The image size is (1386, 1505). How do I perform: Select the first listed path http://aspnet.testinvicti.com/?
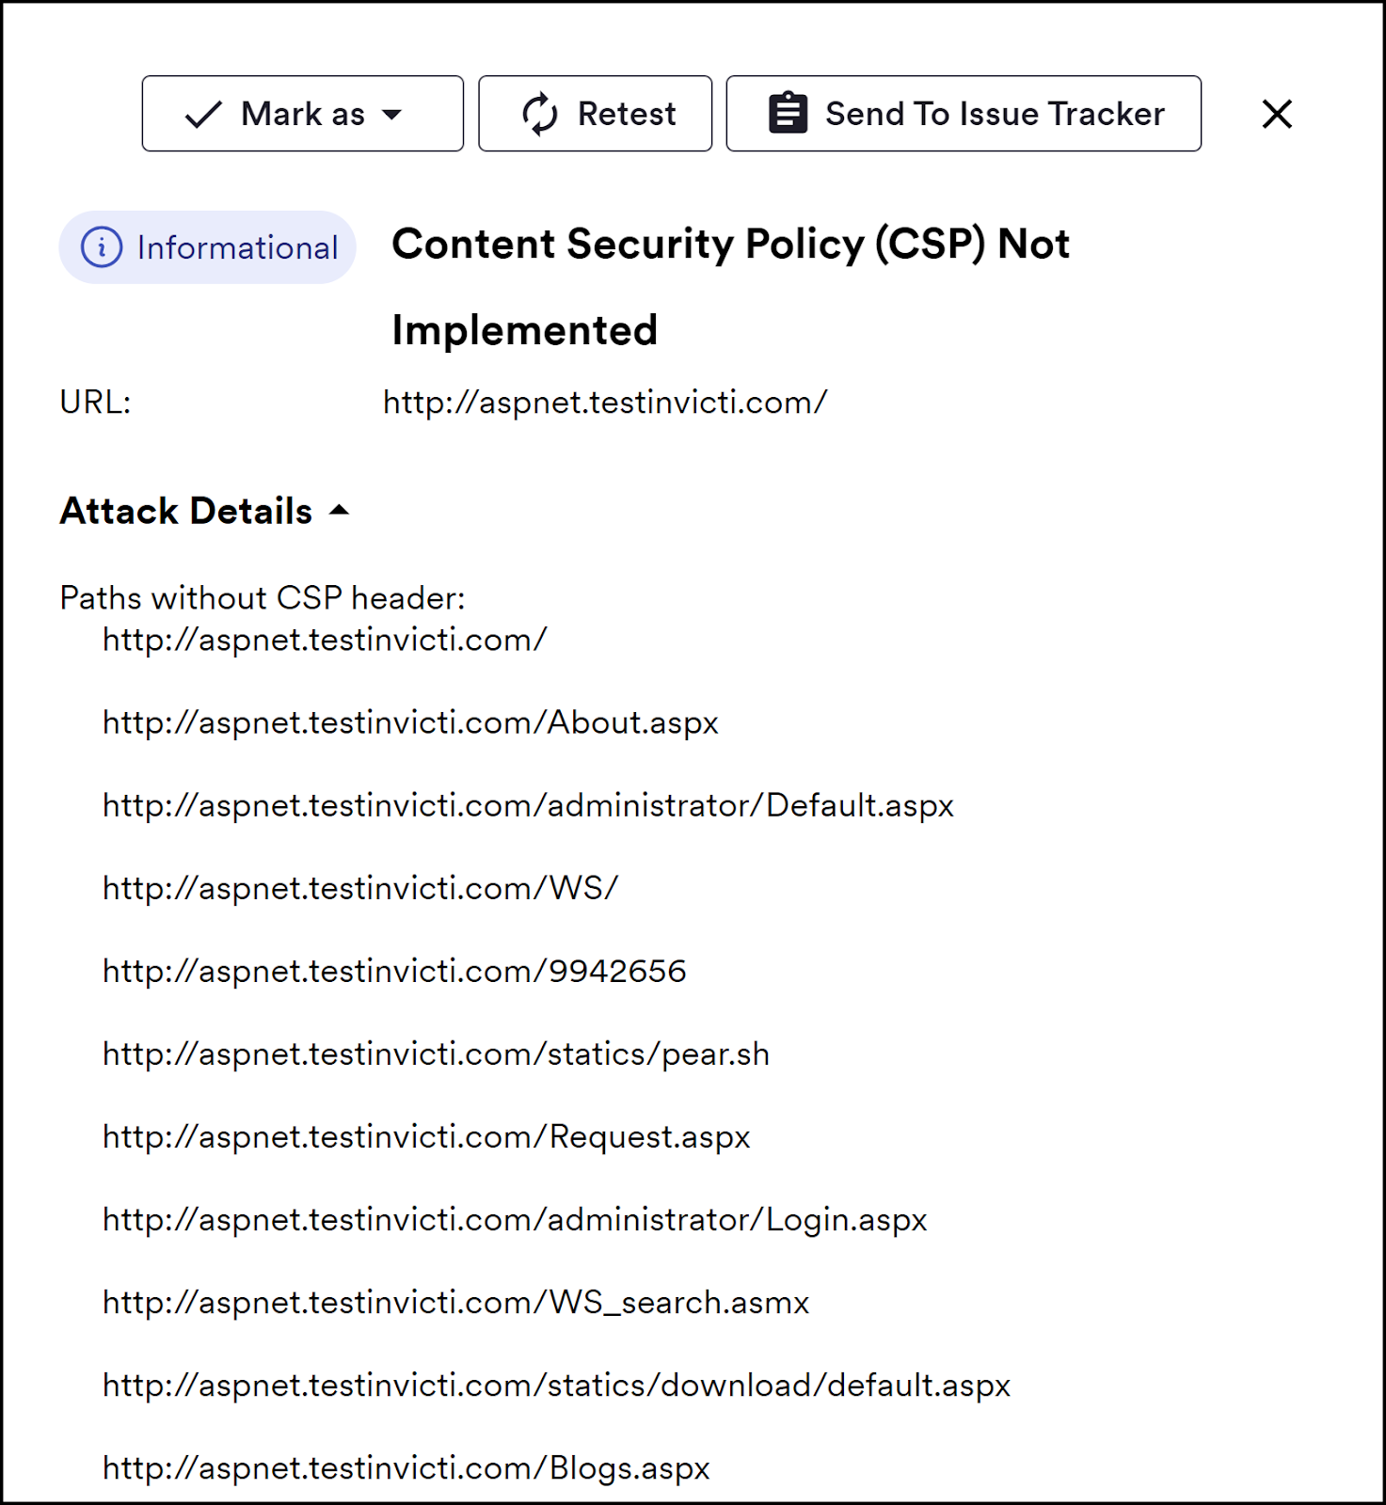[x=325, y=641]
